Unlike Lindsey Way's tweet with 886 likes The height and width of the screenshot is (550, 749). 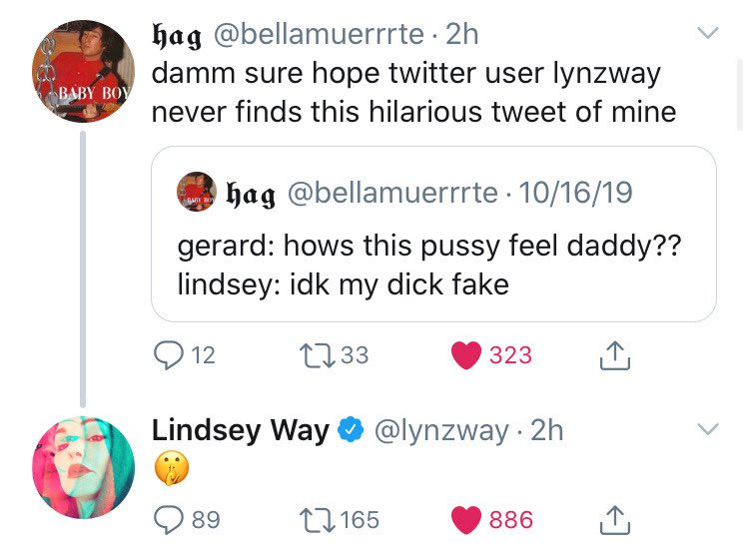[465, 520]
